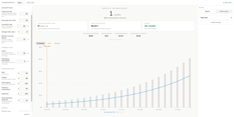234x117 pixels.
Task: Open the Goky business selector dropdown
Action: point(21,3)
